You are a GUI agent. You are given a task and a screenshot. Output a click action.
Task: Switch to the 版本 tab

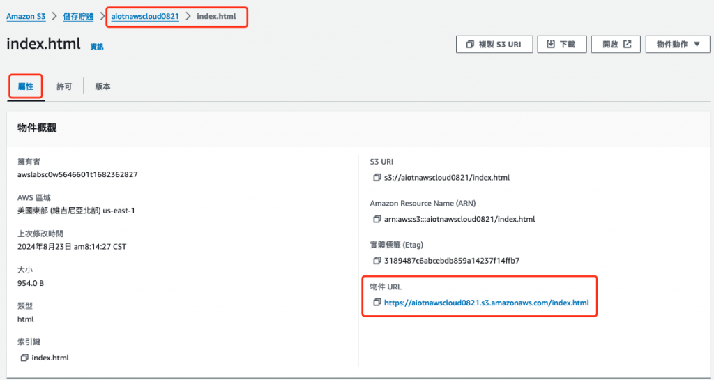click(x=103, y=86)
